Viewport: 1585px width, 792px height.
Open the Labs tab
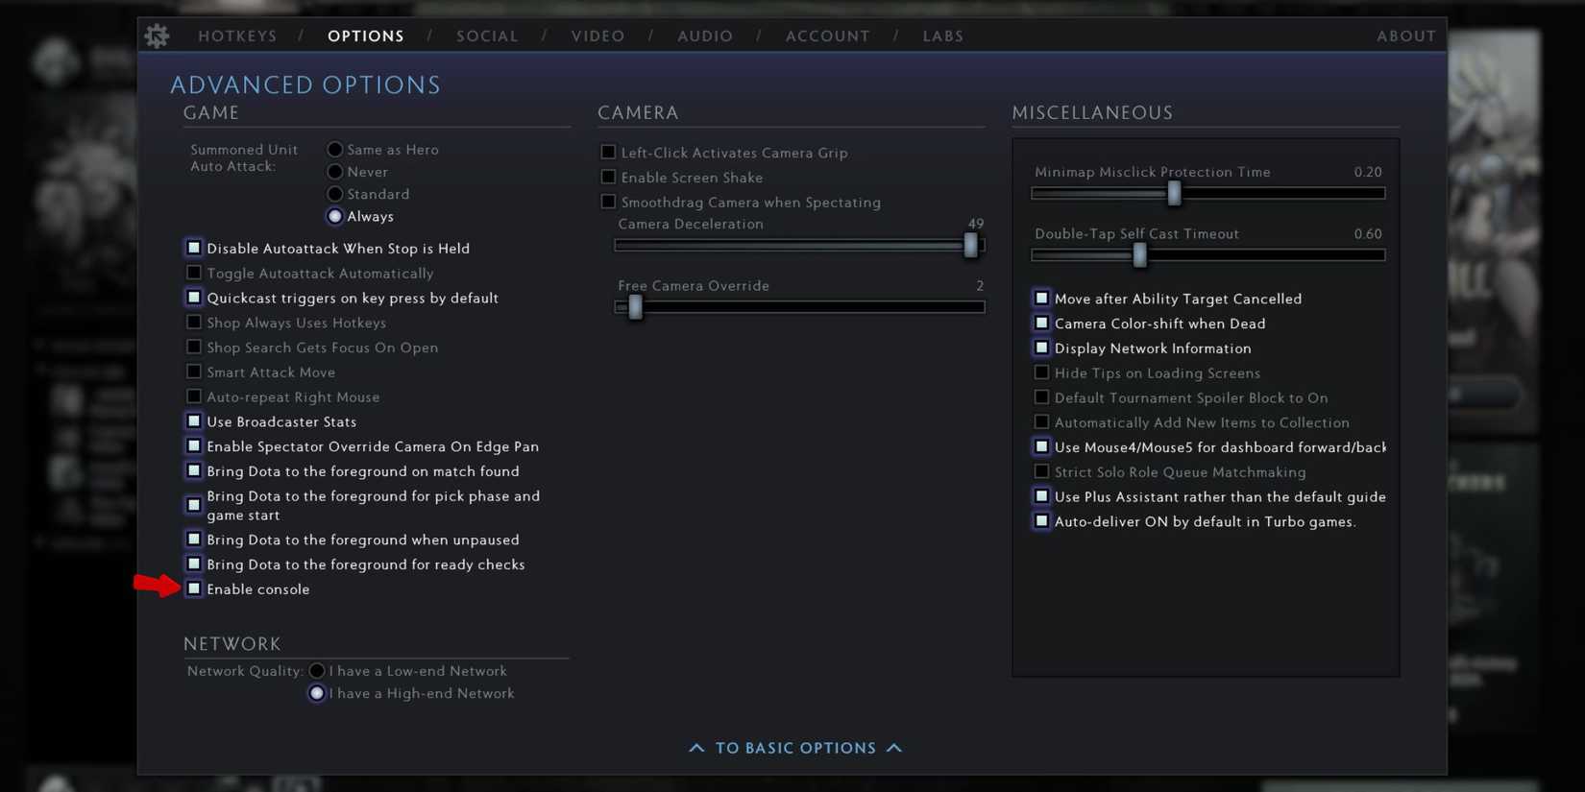click(x=943, y=36)
